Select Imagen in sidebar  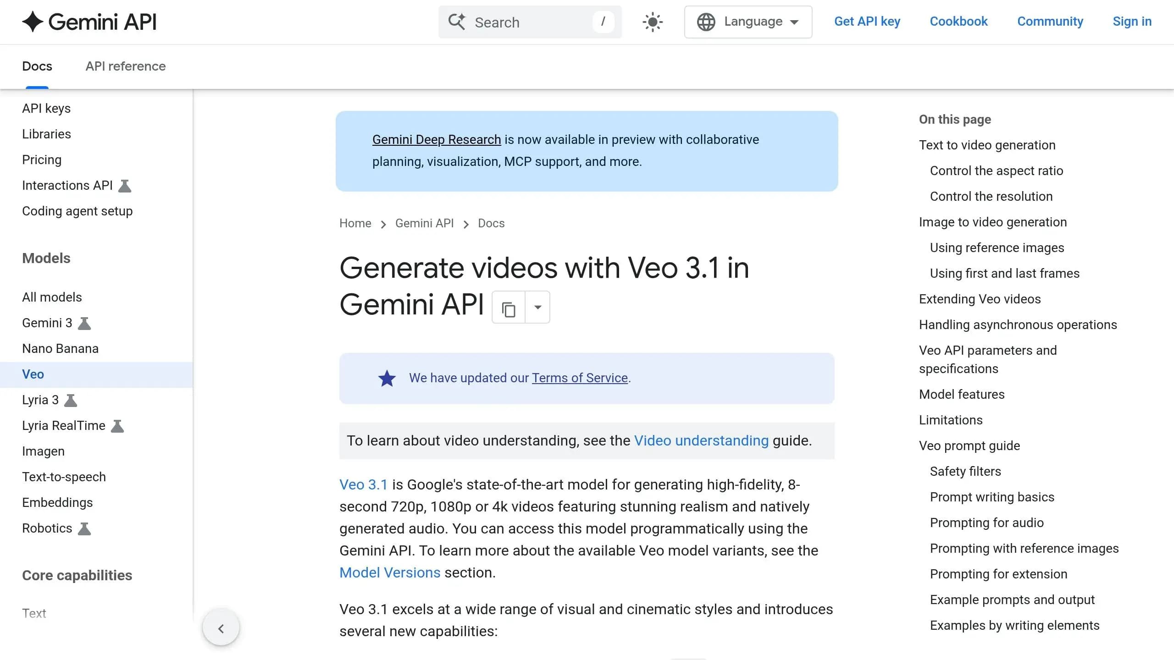click(x=43, y=451)
